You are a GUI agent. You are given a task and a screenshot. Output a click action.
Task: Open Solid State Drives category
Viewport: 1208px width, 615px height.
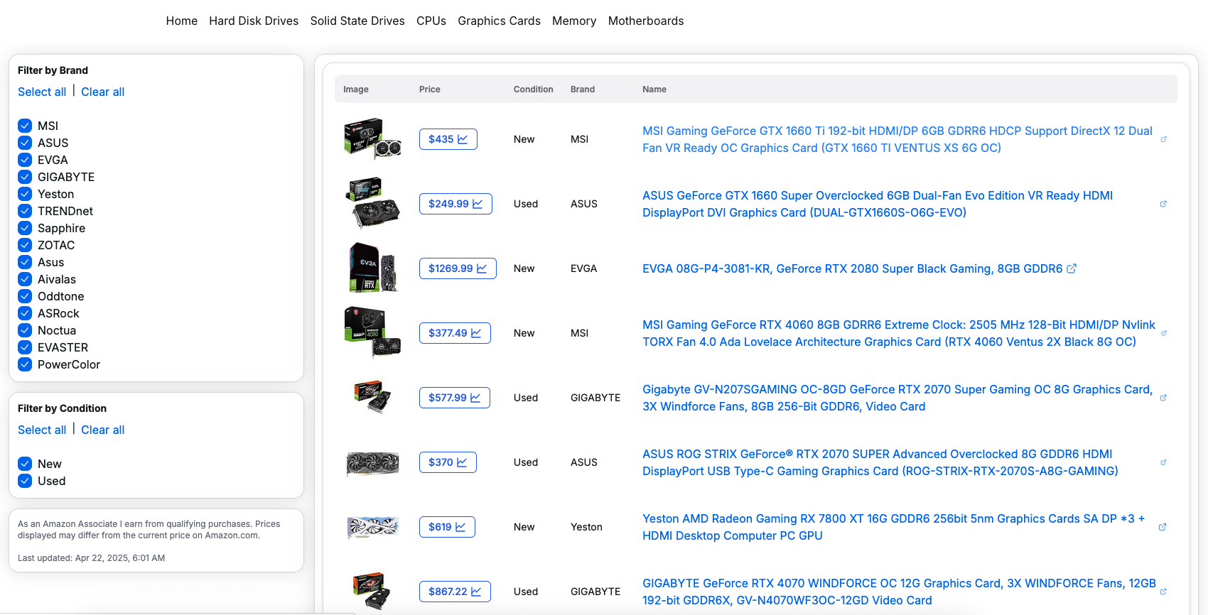357,21
